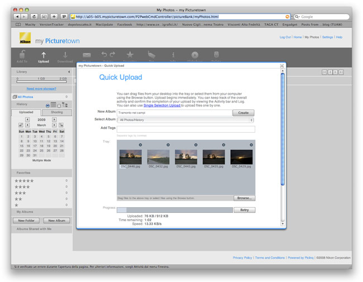Switch to the Shooting tab

click(x=57, y=112)
